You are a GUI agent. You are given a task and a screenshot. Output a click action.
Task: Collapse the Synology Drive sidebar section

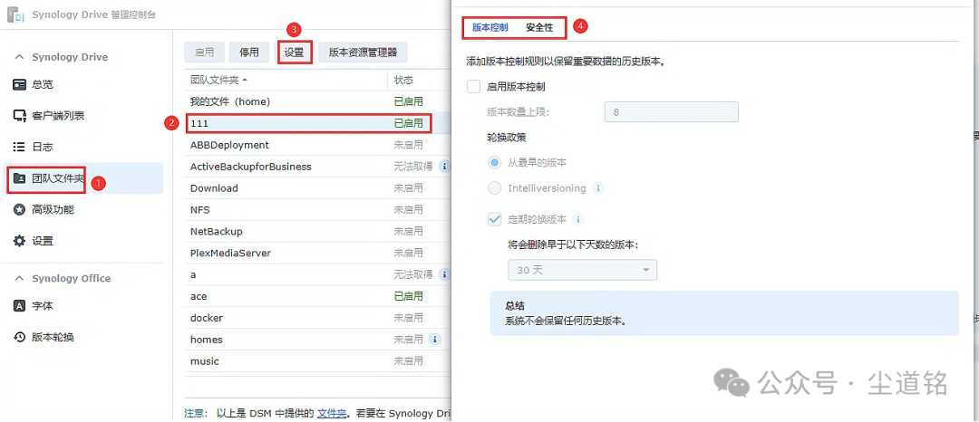point(19,57)
